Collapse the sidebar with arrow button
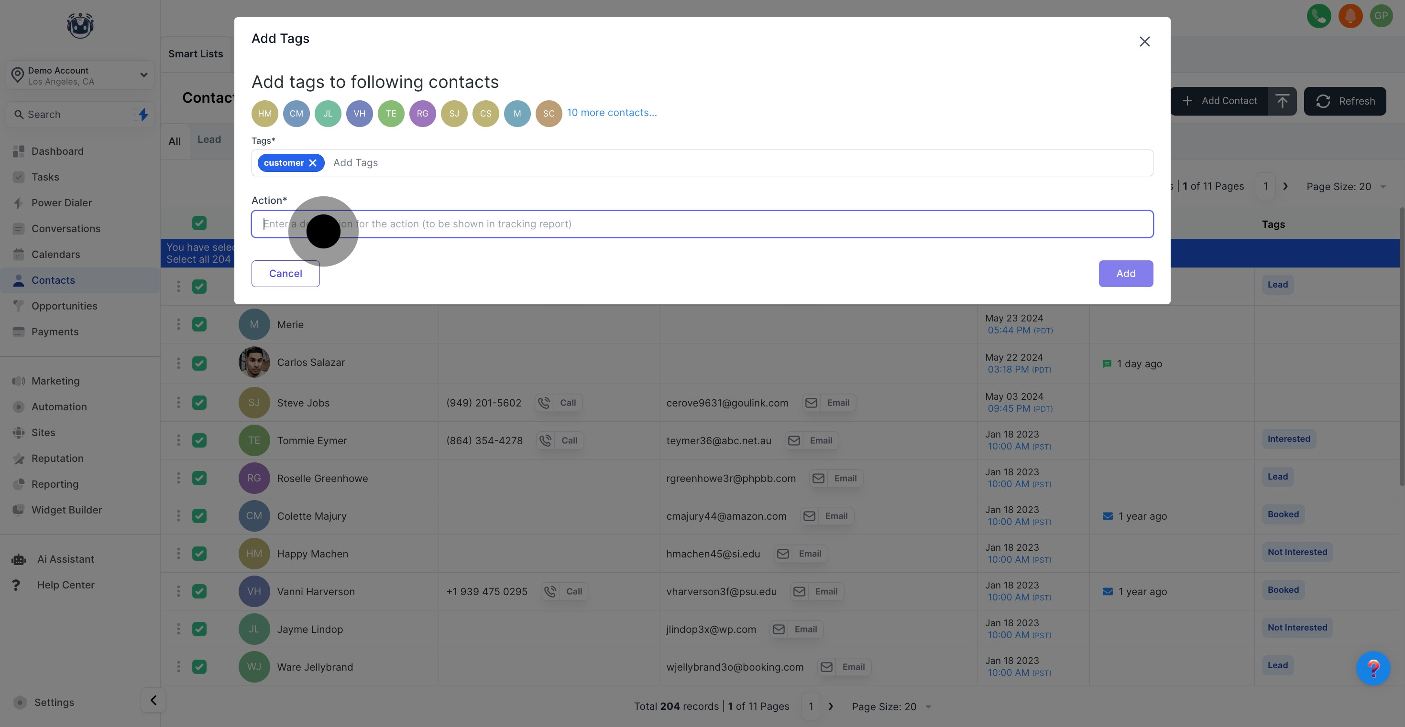The image size is (1405, 727). click(153, 700)
